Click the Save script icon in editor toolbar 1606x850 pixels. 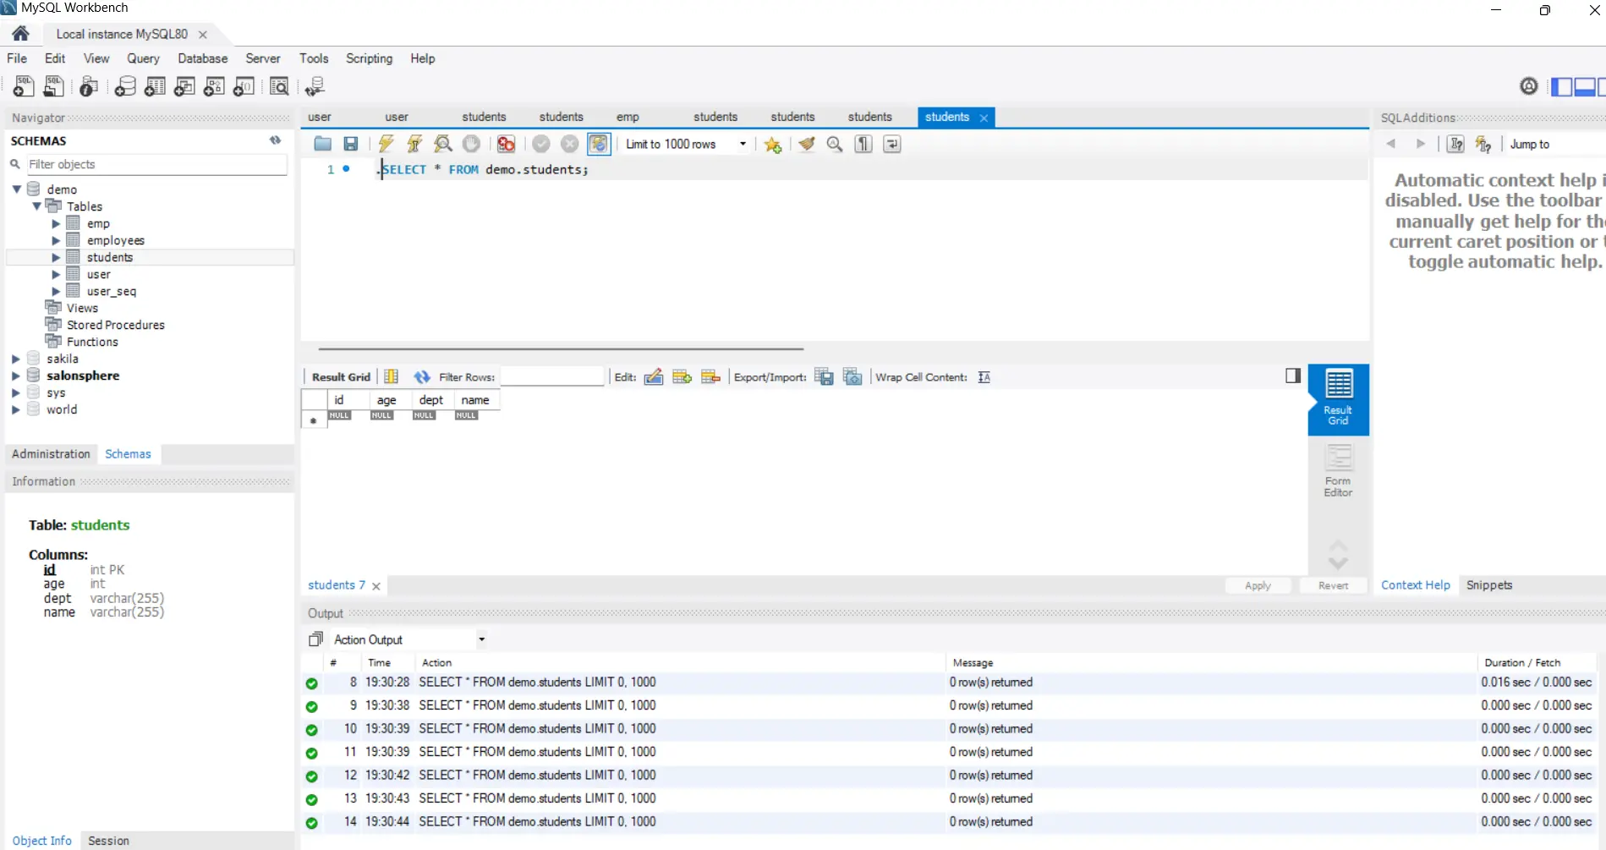[x=350, y=144]
